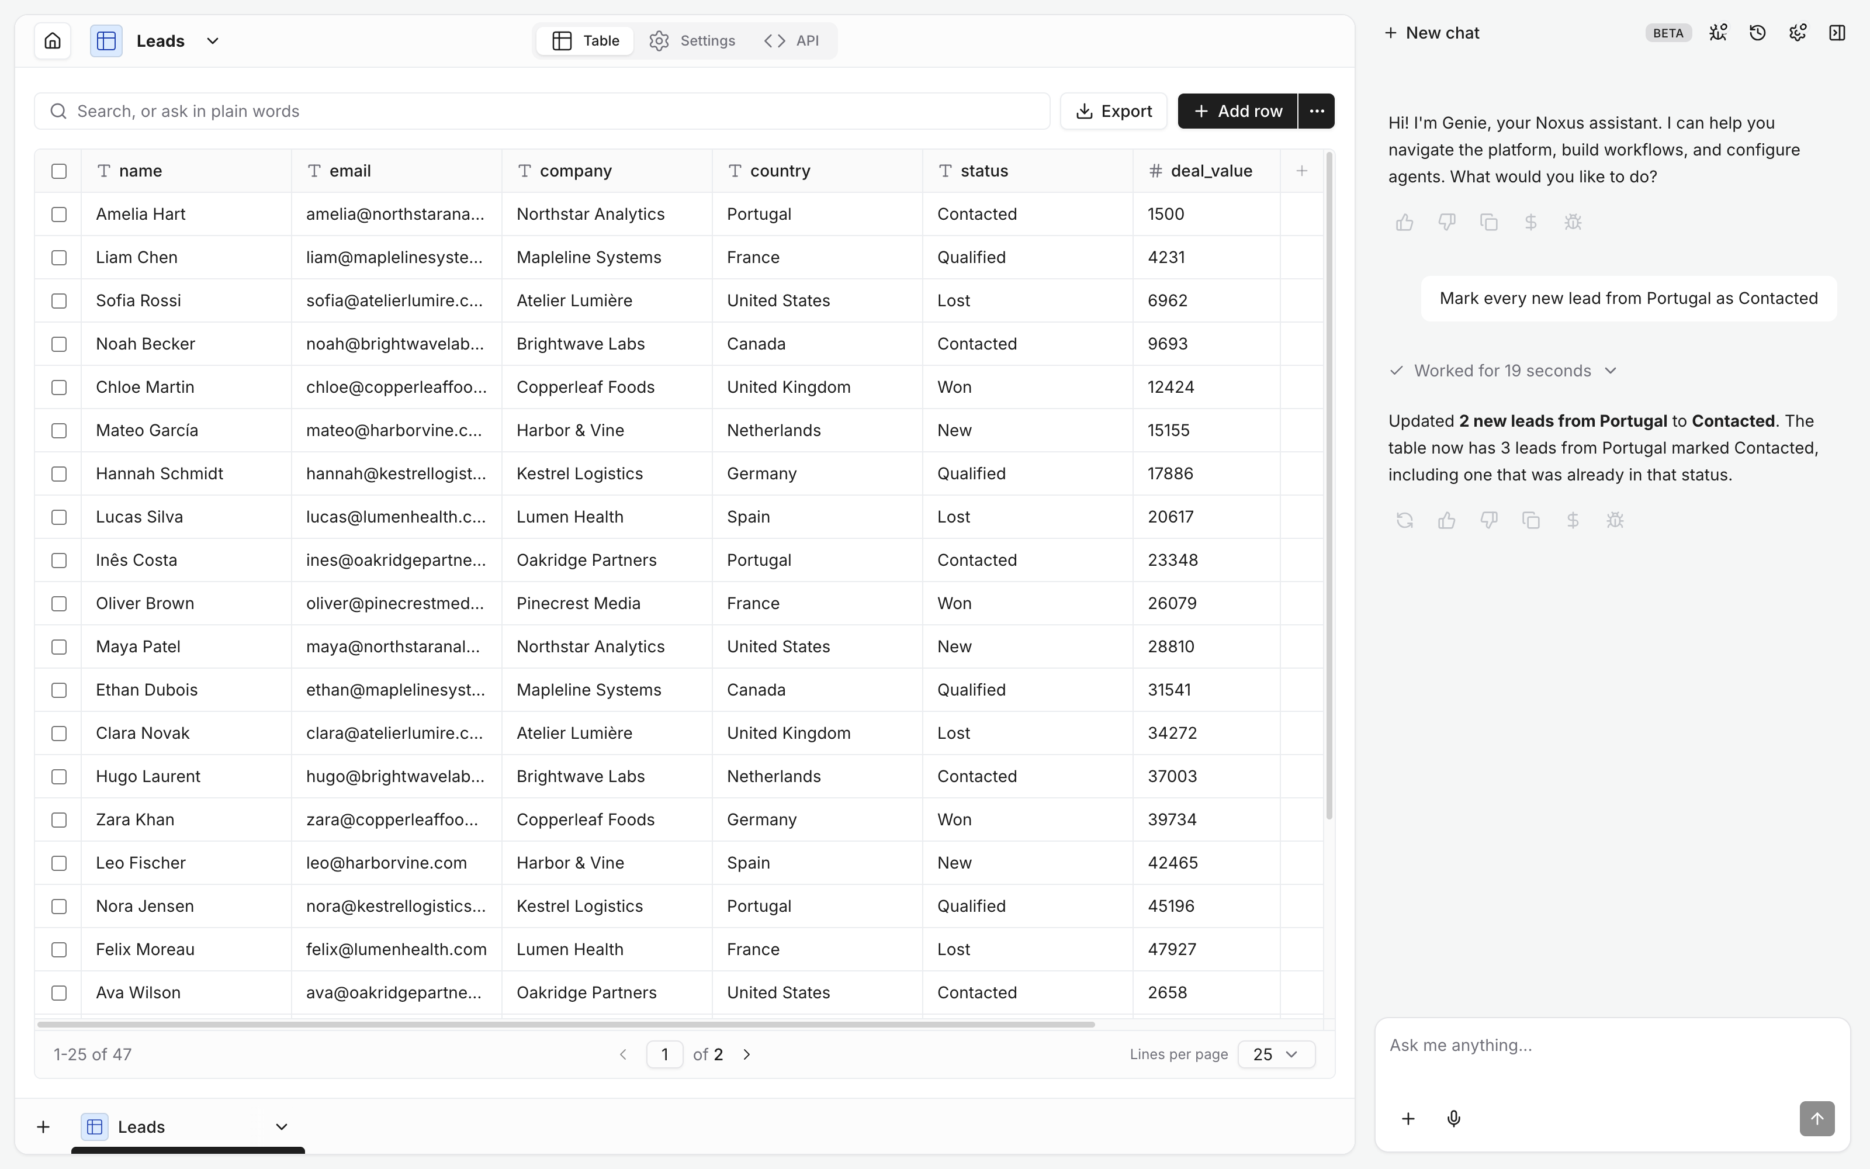Copy the Updated leads response

pos(1531,520)
